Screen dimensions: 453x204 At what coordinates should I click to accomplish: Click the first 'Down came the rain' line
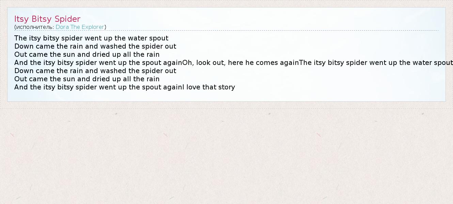pyautogui.click(x=95, y=46)
